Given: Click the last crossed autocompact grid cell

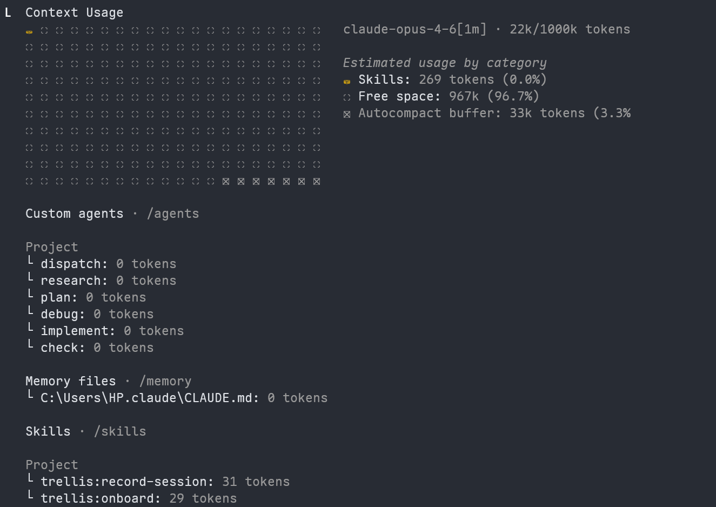Looking at the screenshot, I should pyautogui.click(x=317, y=181).
